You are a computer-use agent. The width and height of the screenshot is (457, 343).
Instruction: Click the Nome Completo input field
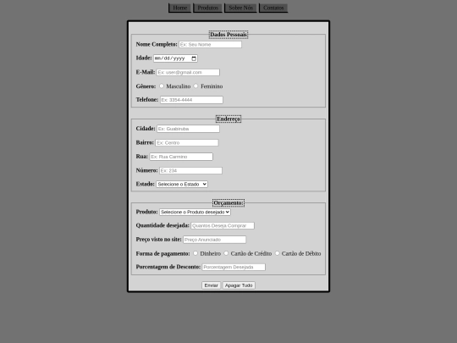tap(210, 44)
